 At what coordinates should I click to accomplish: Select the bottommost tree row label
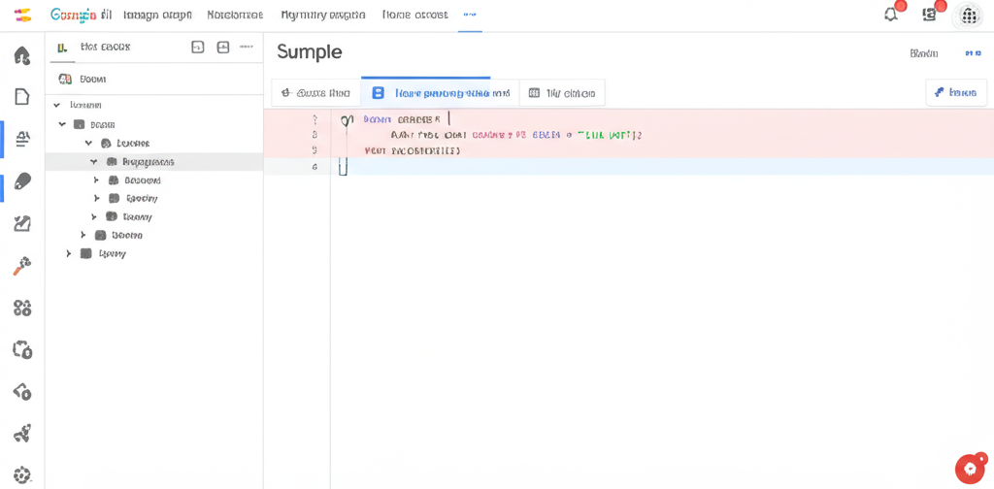pos(112,254)
